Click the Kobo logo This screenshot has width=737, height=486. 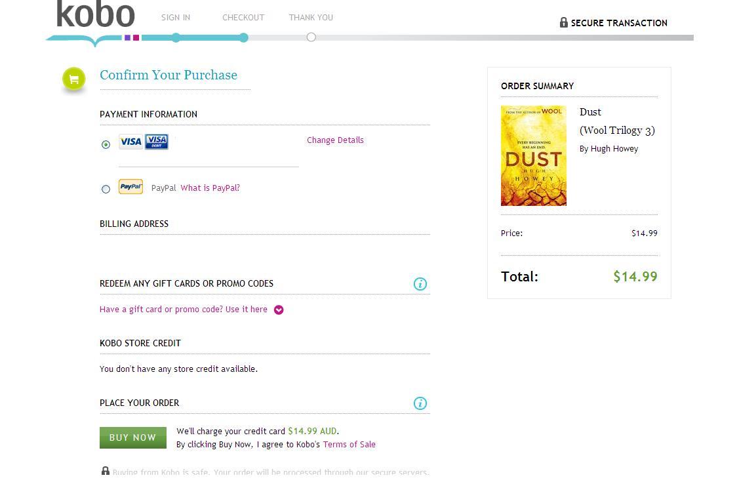(96, 16)
